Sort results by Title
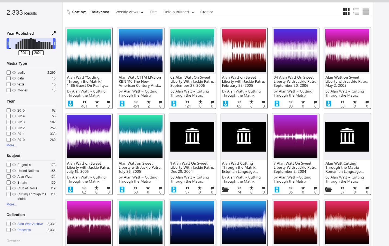Screen dimensions: 389x246 click(x=153, y=12)
